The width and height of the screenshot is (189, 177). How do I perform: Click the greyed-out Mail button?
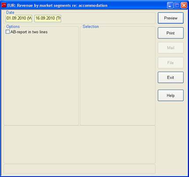pyautogui.click(x=171, y=48)
